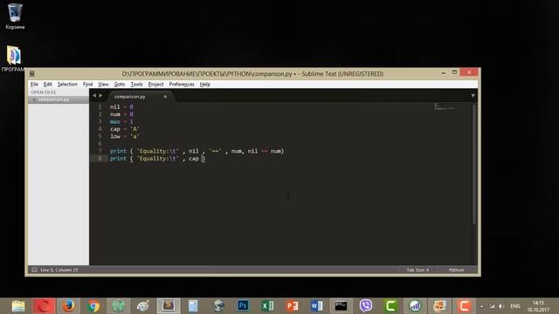Change Tab Size: 4 setting in status bar
559x314 pixels.
[418, 270]
